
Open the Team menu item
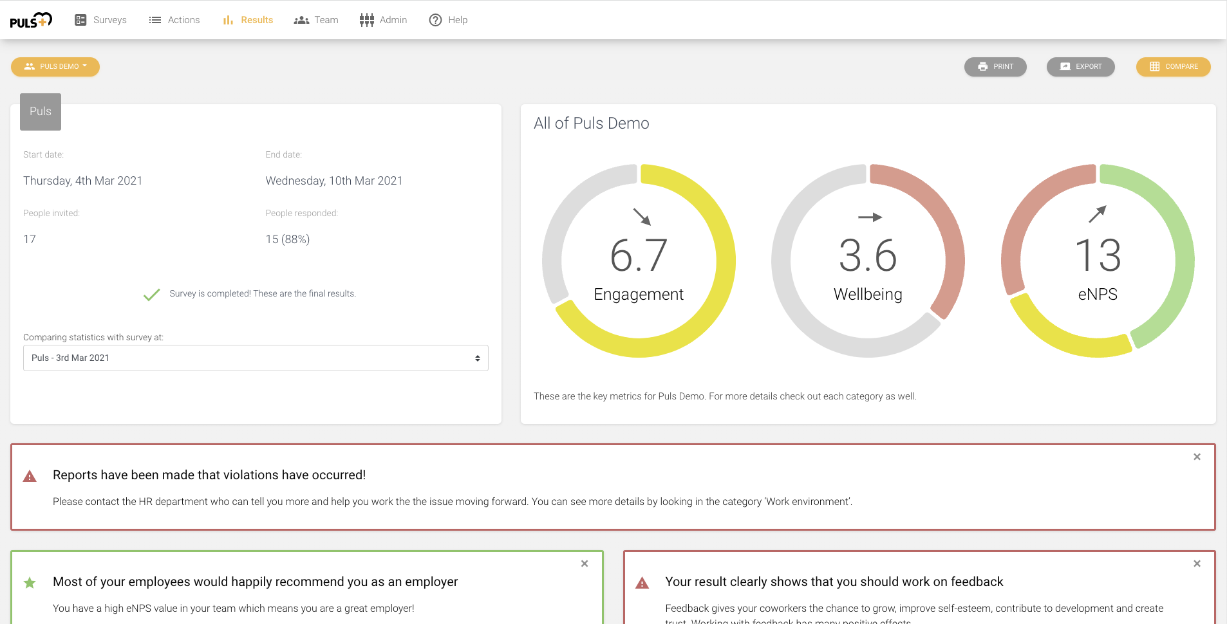(316, 20)
